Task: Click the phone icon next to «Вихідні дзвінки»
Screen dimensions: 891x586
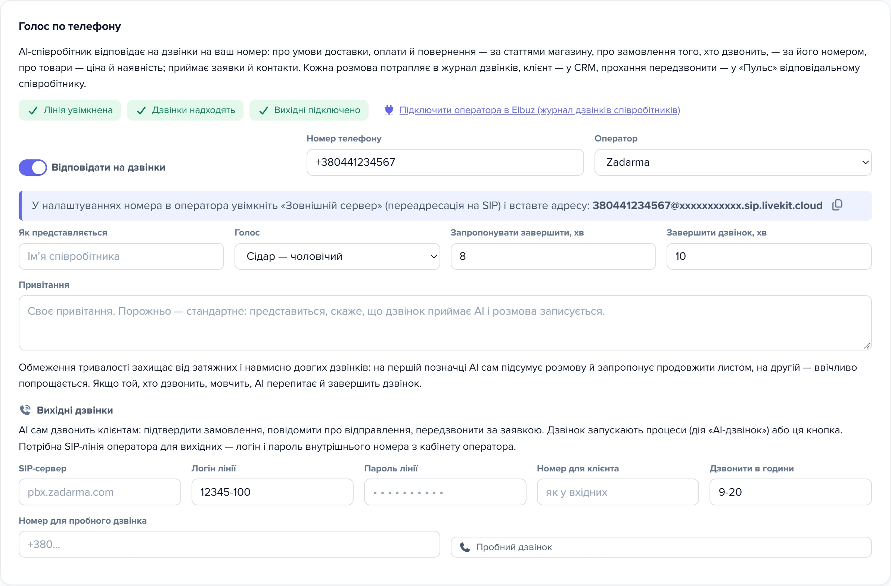Action: (25, 410)
